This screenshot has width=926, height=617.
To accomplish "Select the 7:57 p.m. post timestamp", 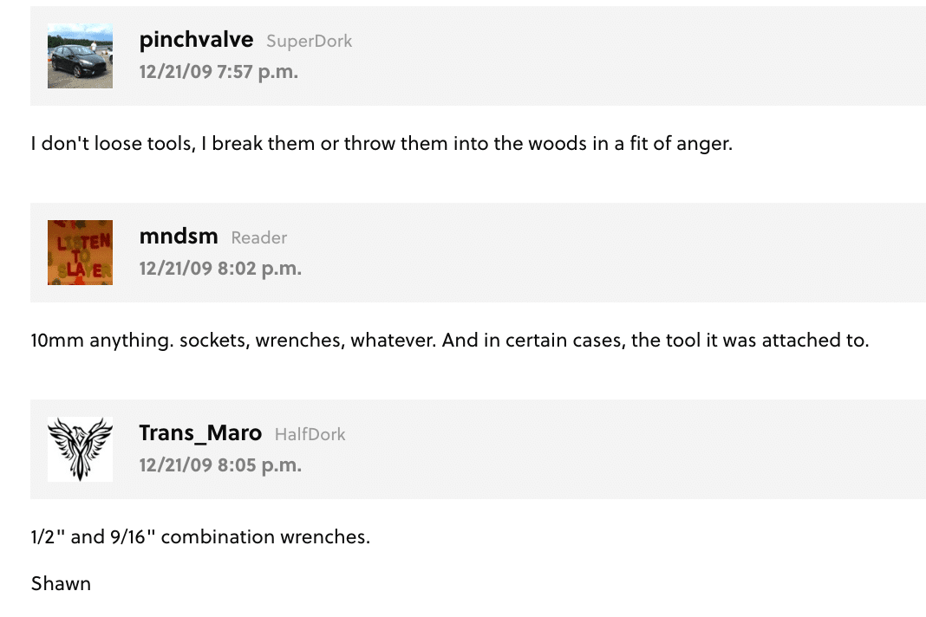I will (x=218, y=72).
